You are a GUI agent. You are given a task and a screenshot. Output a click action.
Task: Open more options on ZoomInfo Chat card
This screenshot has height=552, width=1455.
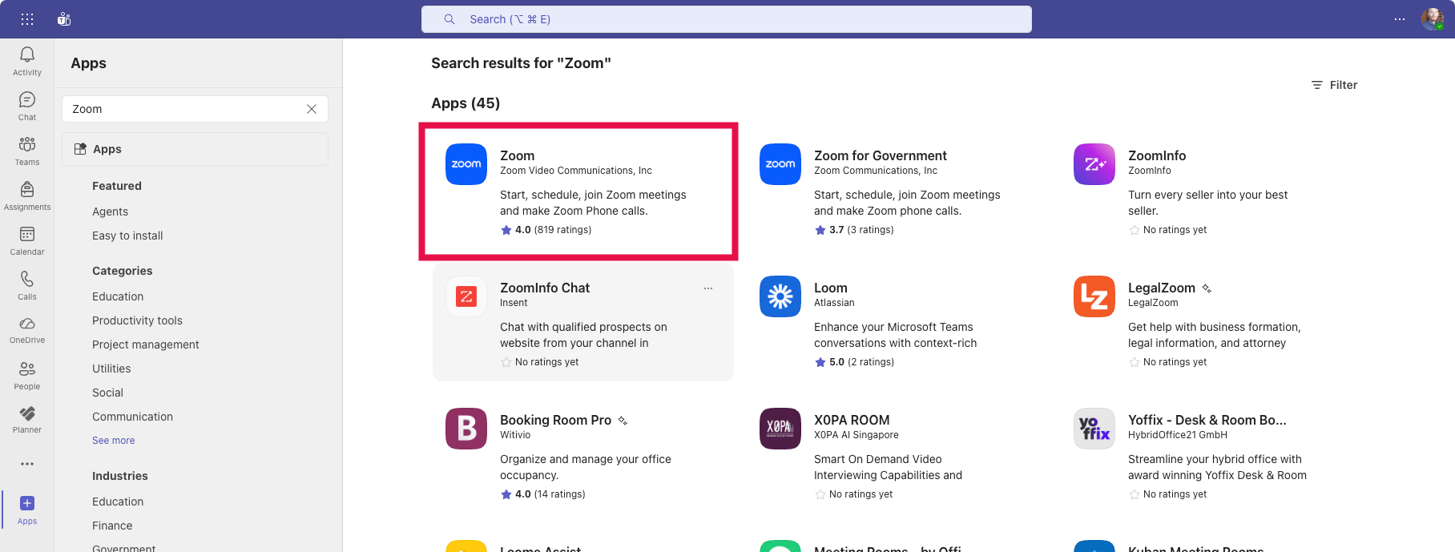(x=708, y=288)
